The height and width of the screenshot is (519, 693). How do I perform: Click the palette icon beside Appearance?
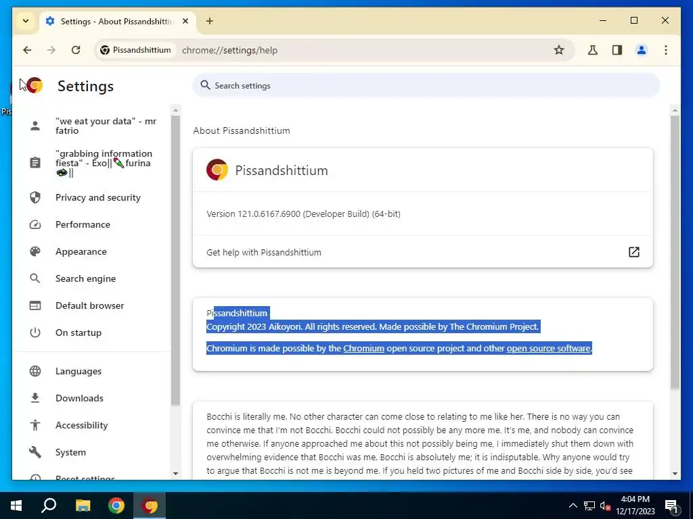coord(35,251)
